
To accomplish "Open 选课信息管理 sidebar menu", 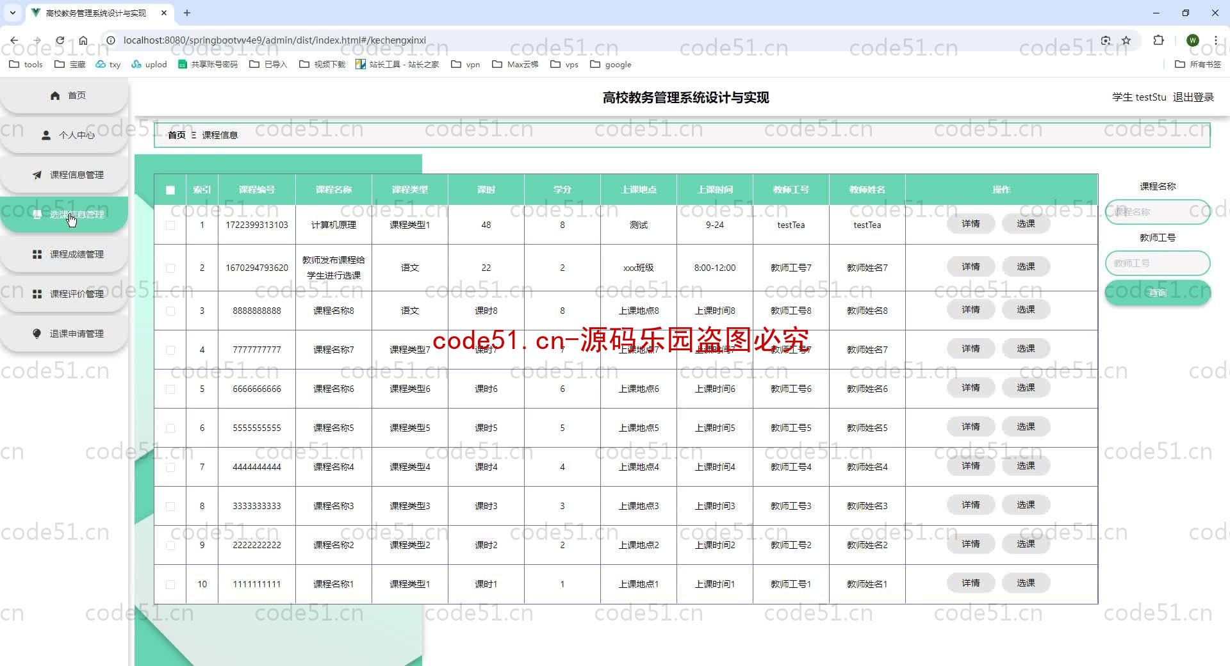I will (x=64, y=215).
